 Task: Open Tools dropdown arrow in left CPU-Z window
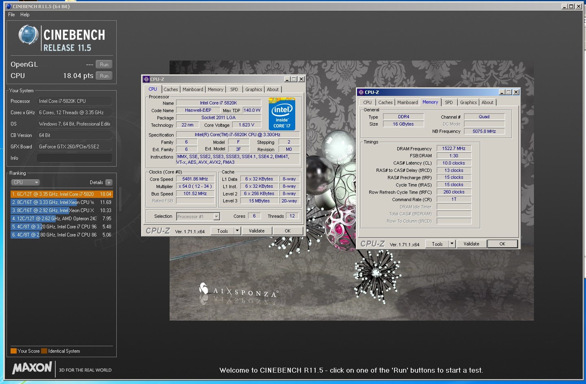[x=237, y=231]
